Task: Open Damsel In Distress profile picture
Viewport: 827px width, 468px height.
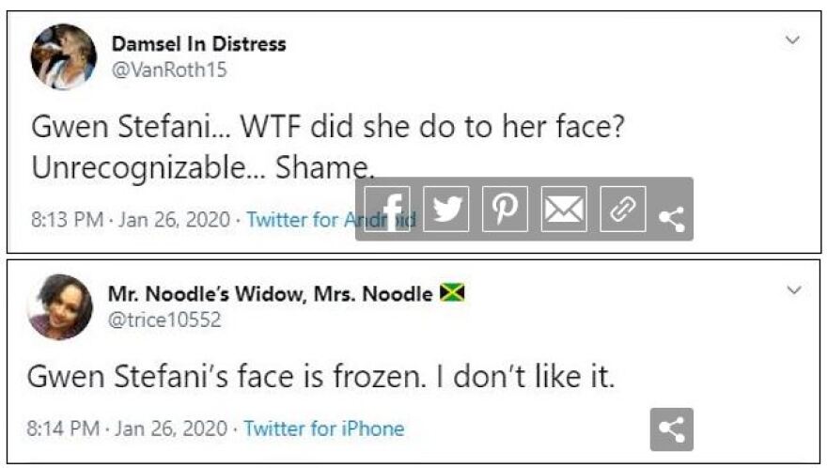Action: coord(64,56)
